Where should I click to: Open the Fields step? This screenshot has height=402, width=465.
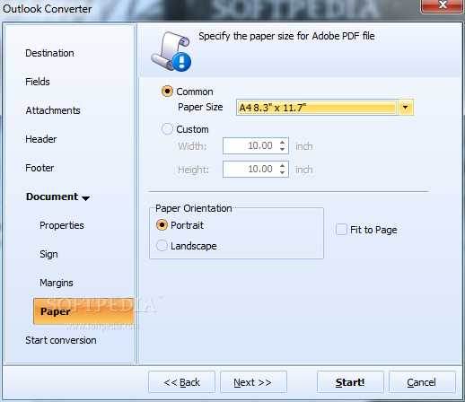click(x=38, y=82)
